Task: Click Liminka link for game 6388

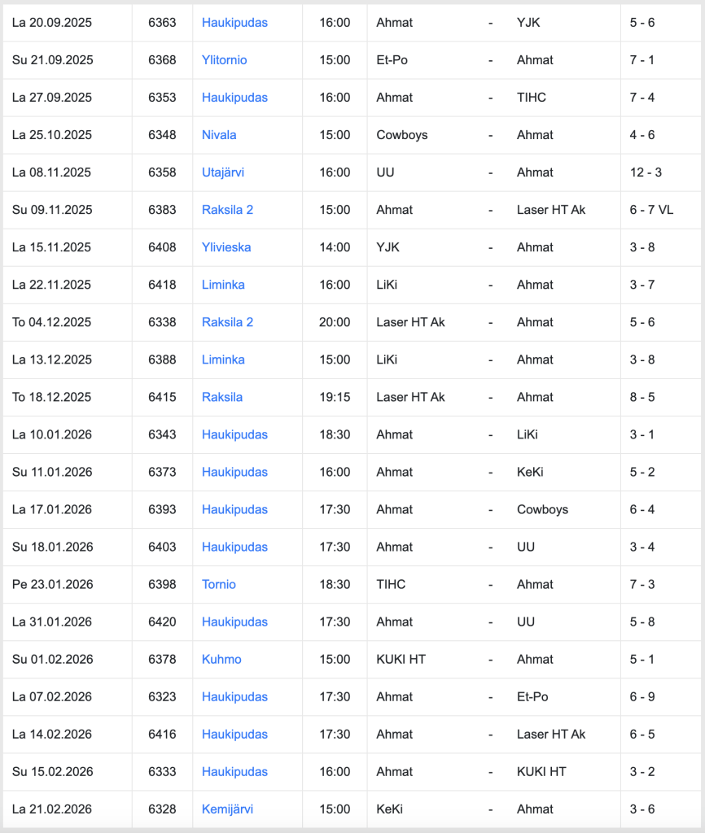Action: click(223, 360)
